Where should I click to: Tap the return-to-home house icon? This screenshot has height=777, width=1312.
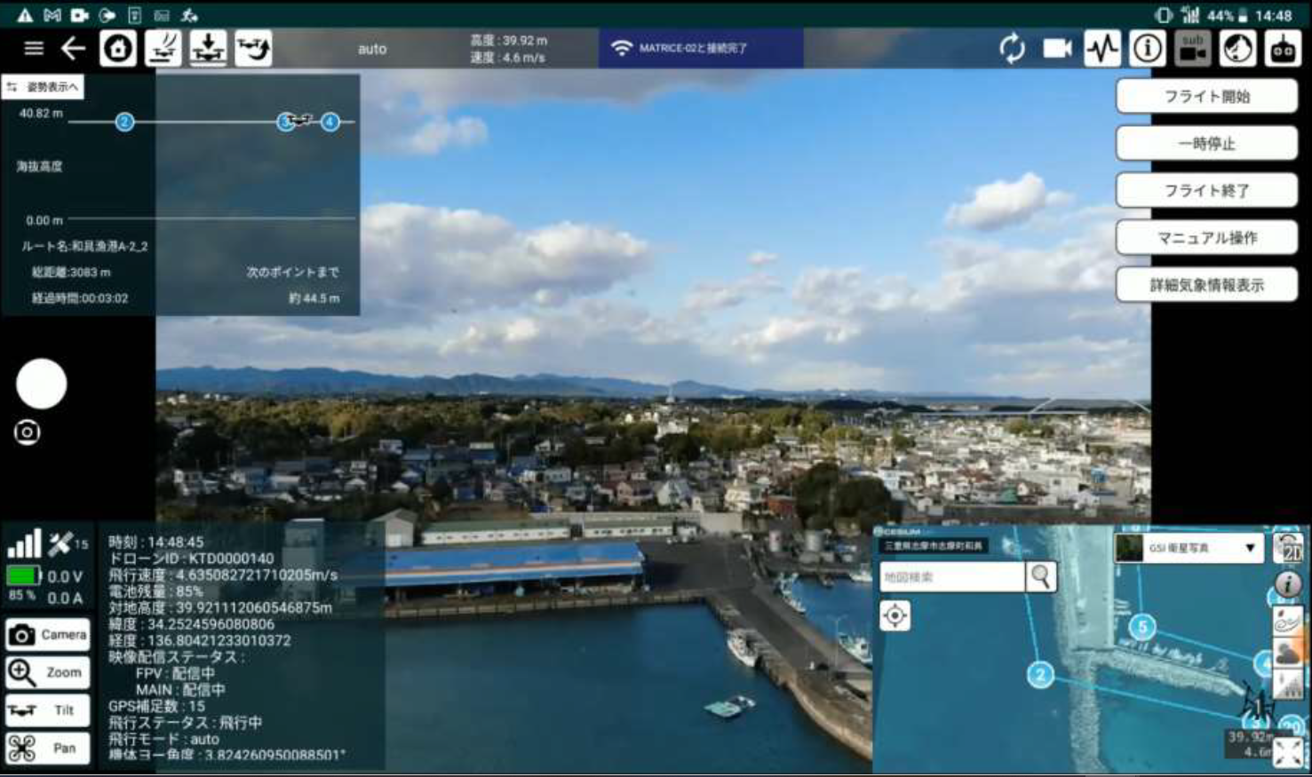118,48
